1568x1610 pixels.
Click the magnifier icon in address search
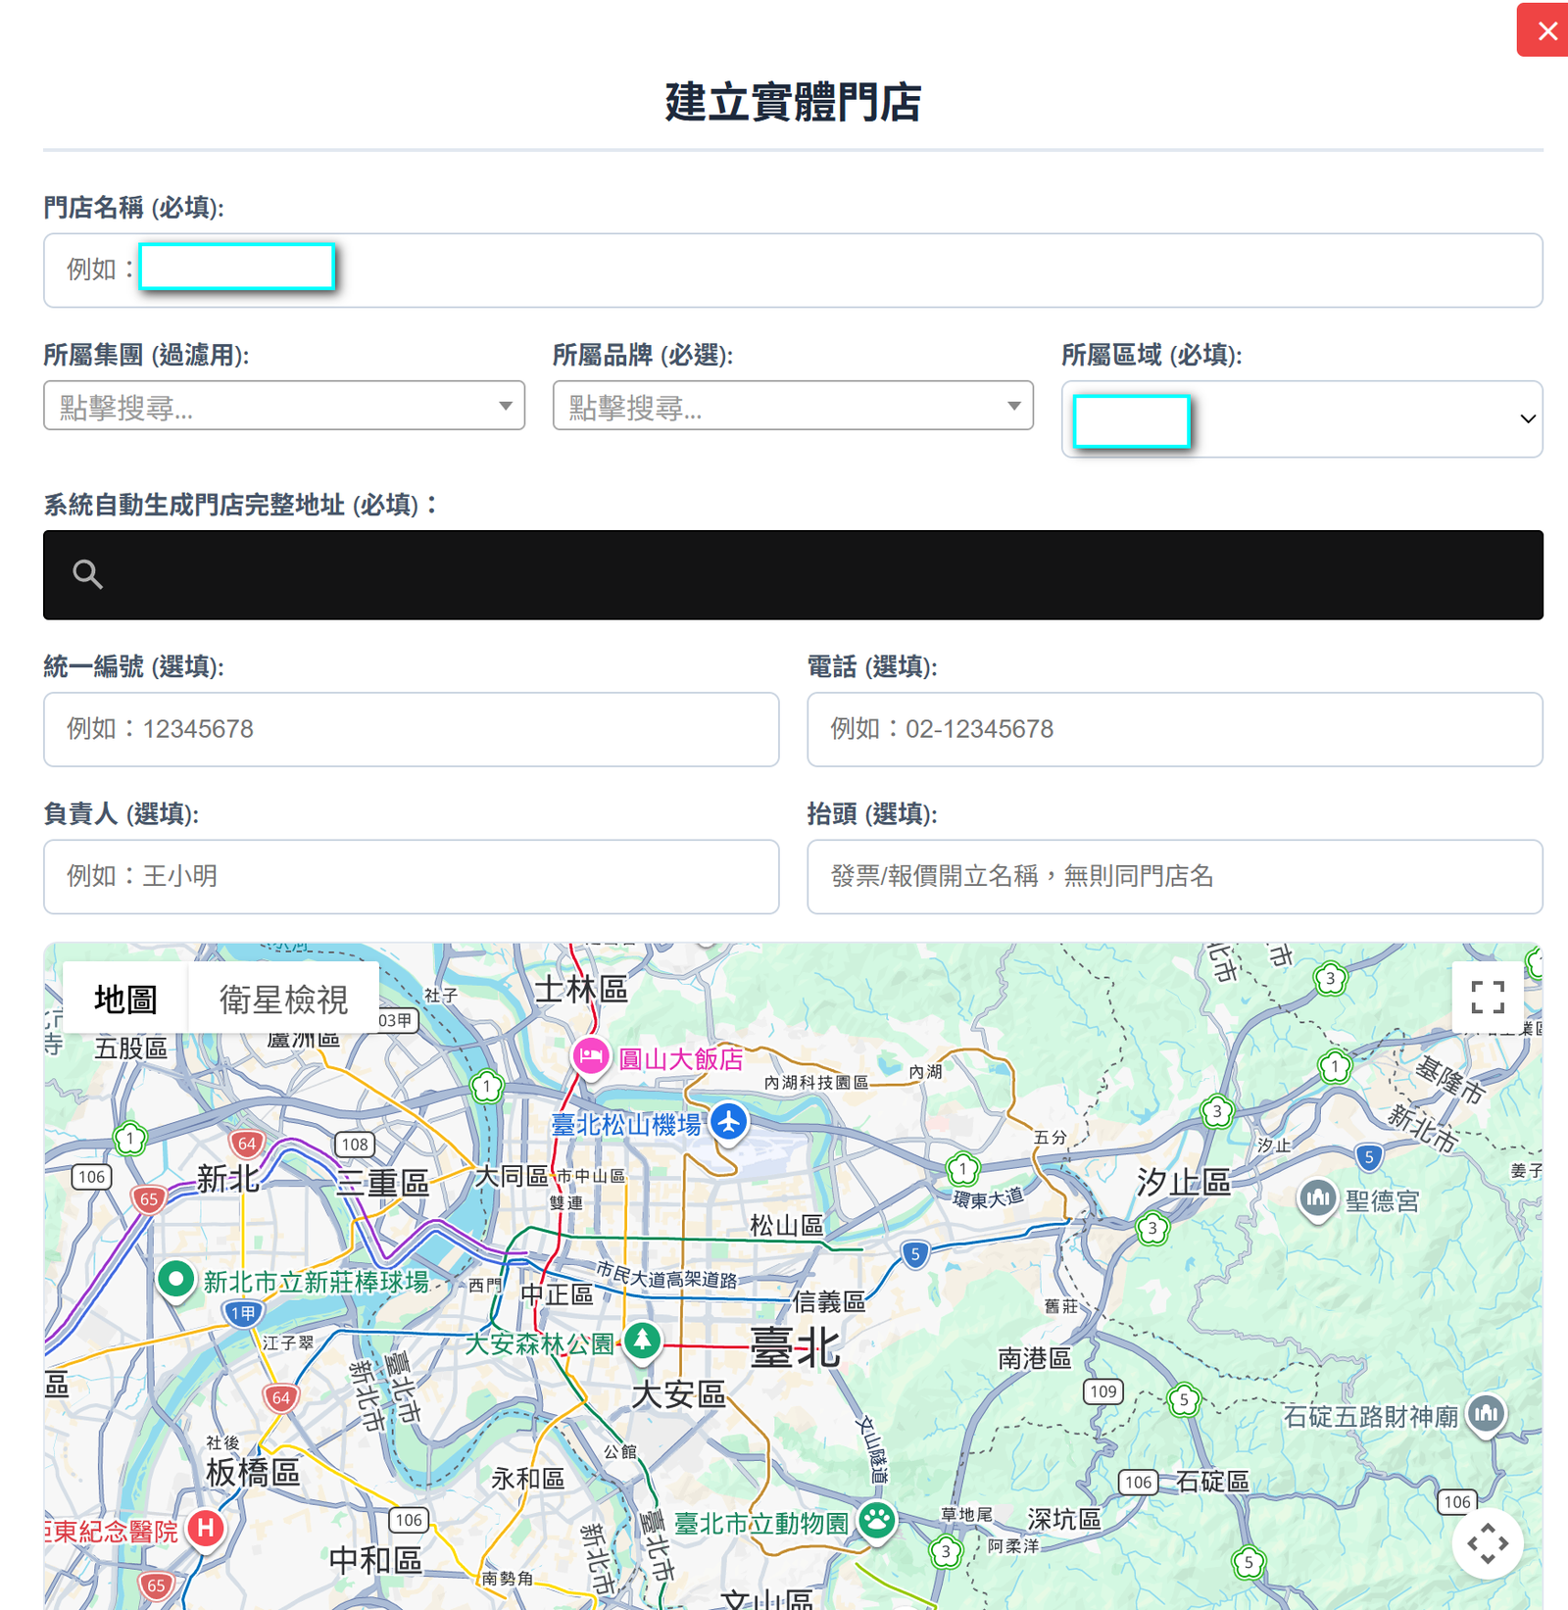click(88, 574)
